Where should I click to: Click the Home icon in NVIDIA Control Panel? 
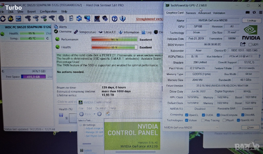point(108,114)
